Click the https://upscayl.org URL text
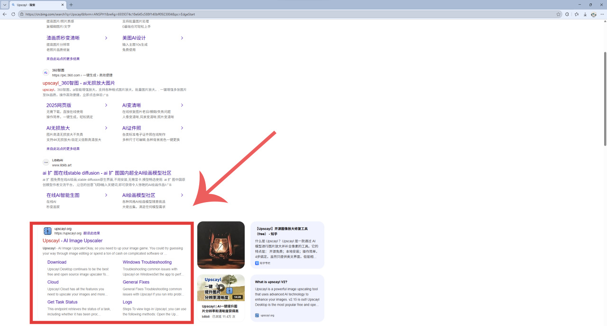 [x=68, y=233]
